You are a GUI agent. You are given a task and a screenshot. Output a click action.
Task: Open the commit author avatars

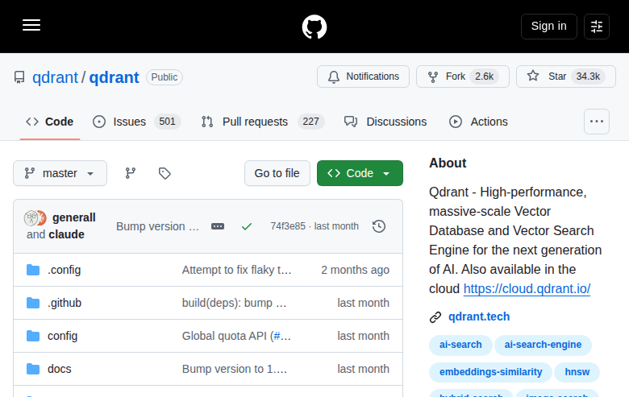click(x=35, y=218)
